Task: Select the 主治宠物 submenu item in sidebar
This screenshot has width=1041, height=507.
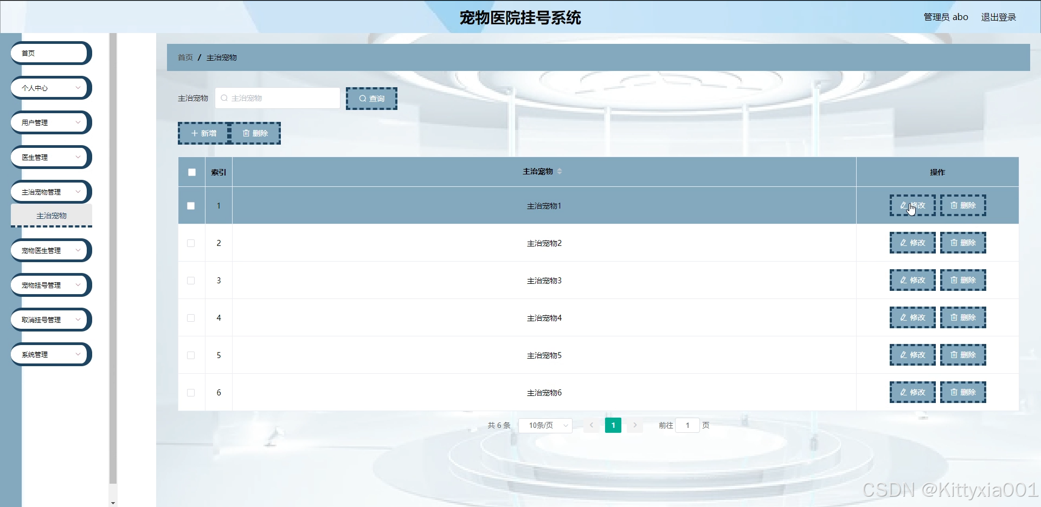Action: point(52,216)
